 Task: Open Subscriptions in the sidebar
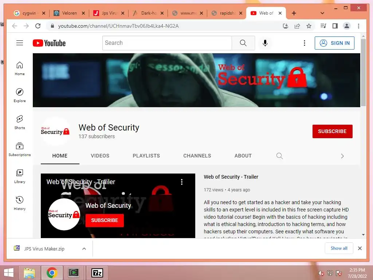click(20, 149)
